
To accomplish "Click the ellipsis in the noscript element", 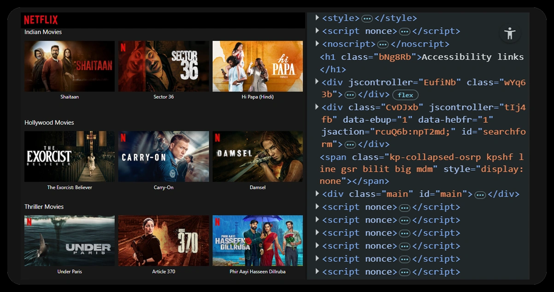I will (x=383, y=44).
